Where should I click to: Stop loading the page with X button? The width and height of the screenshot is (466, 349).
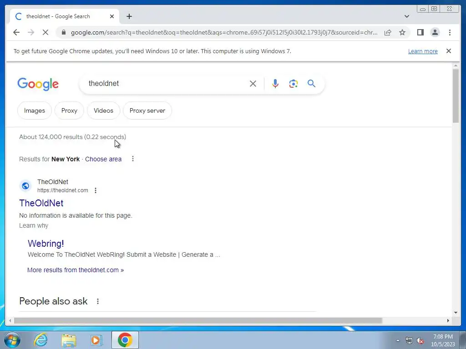coord(46,32)
